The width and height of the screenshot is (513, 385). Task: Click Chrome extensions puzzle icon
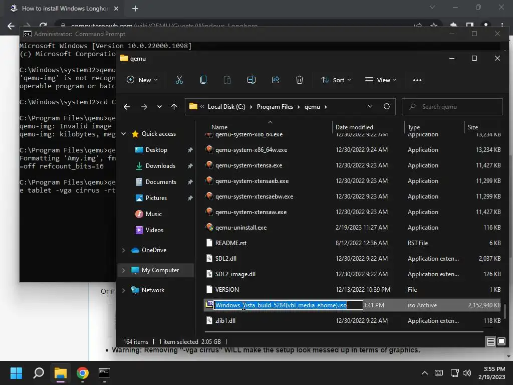(454, 26)
